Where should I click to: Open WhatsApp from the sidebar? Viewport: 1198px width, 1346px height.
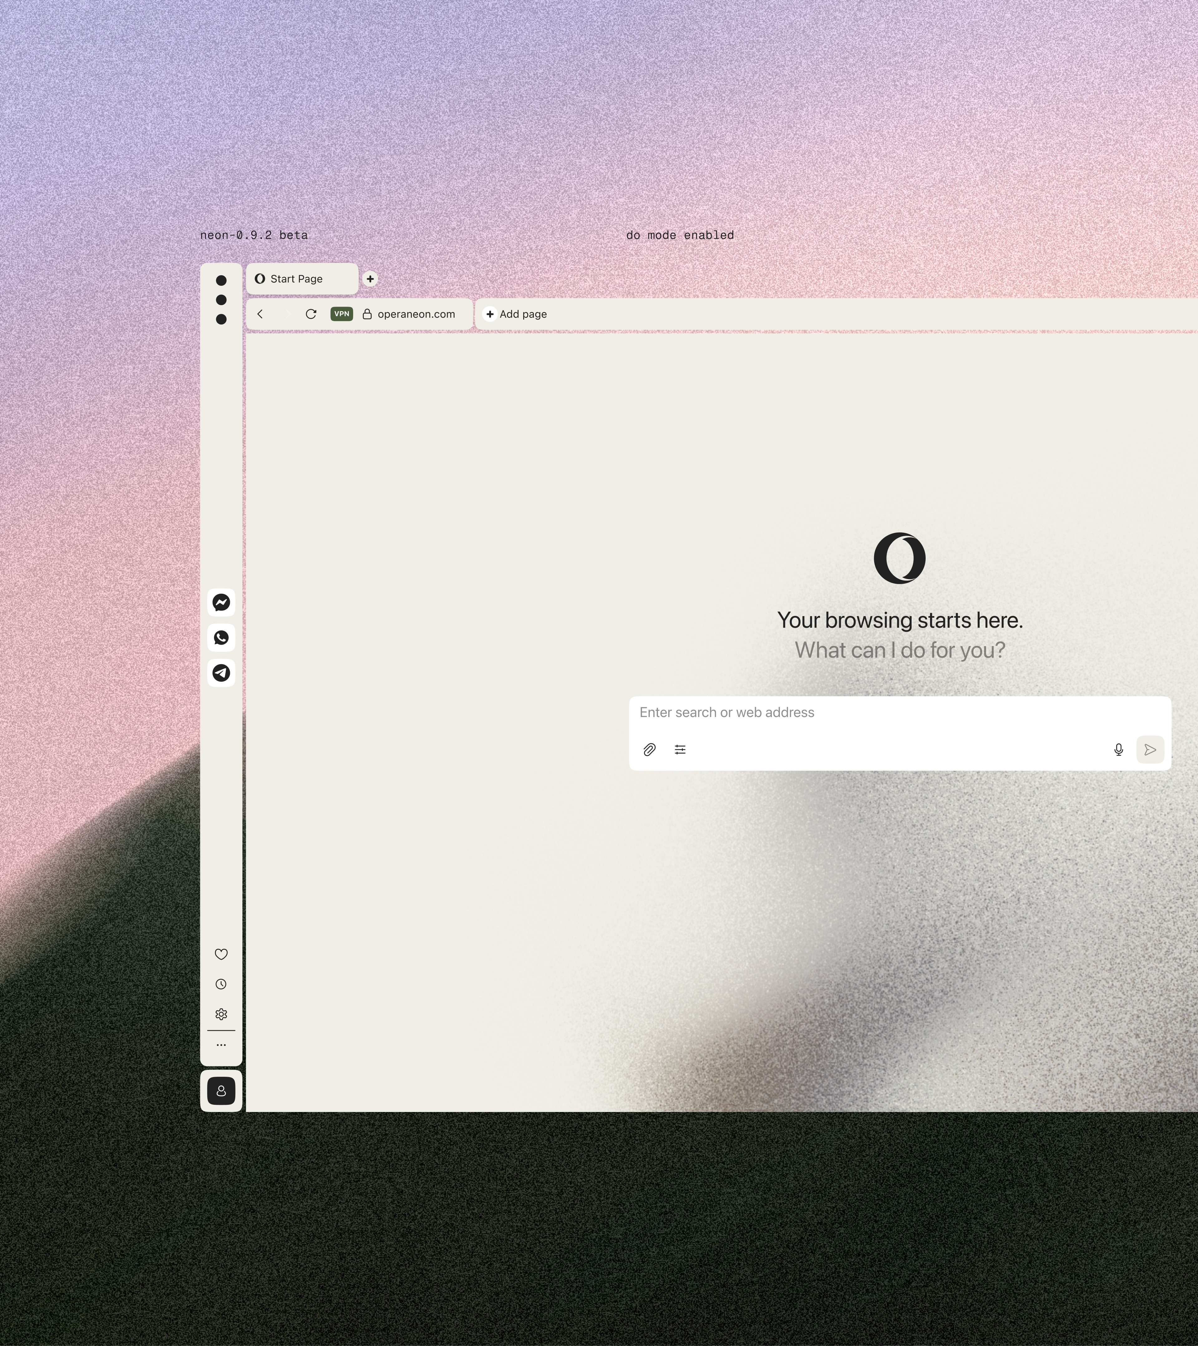click(221, 637)
